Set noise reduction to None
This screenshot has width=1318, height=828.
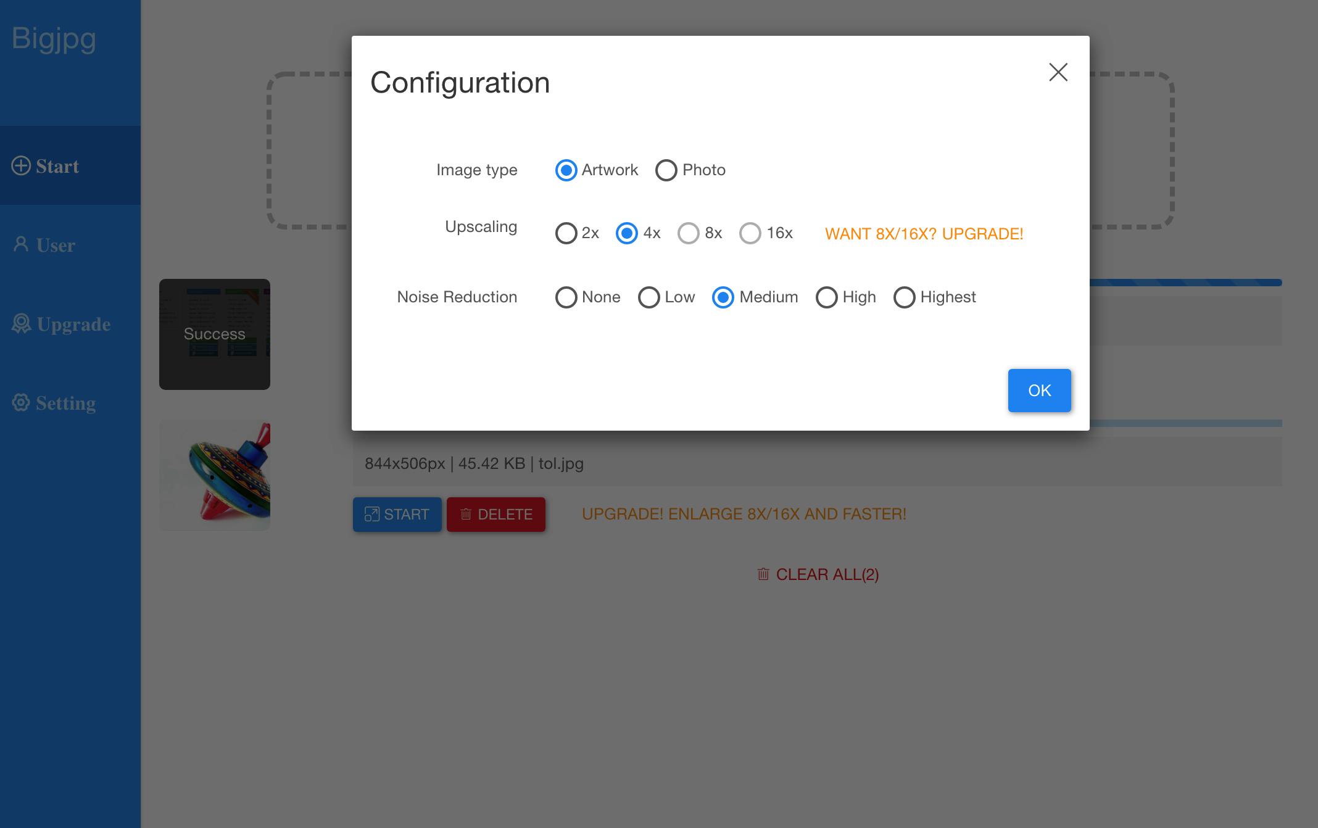tap(566, 297)
